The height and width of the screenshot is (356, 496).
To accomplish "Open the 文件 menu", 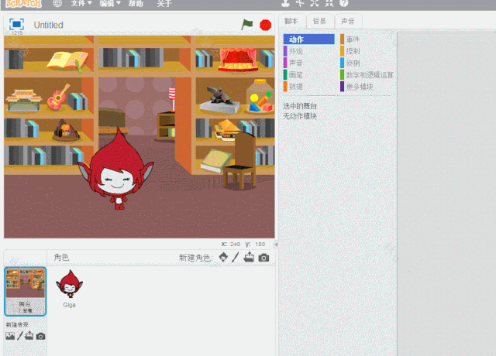I will coord(81,3).
